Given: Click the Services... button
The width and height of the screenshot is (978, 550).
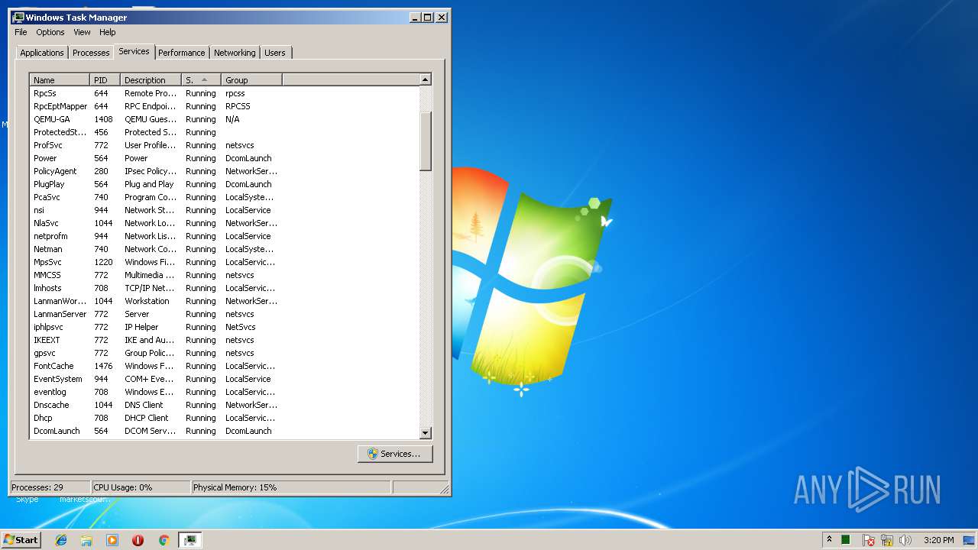Looking at the screenshot, I should pos(394,454).
